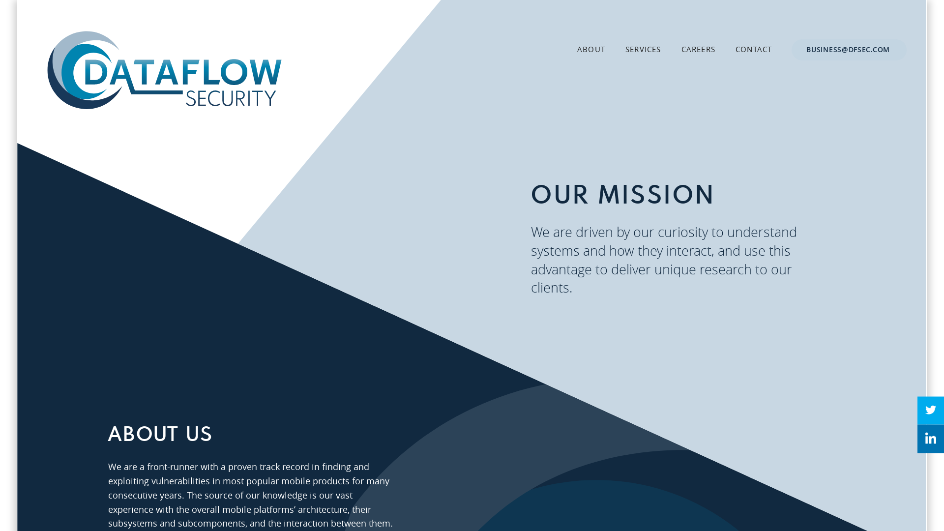The image size is (944, 531).
Task: Open the CAREERS page
Action: pyautogui.click(x=698, y=49)
